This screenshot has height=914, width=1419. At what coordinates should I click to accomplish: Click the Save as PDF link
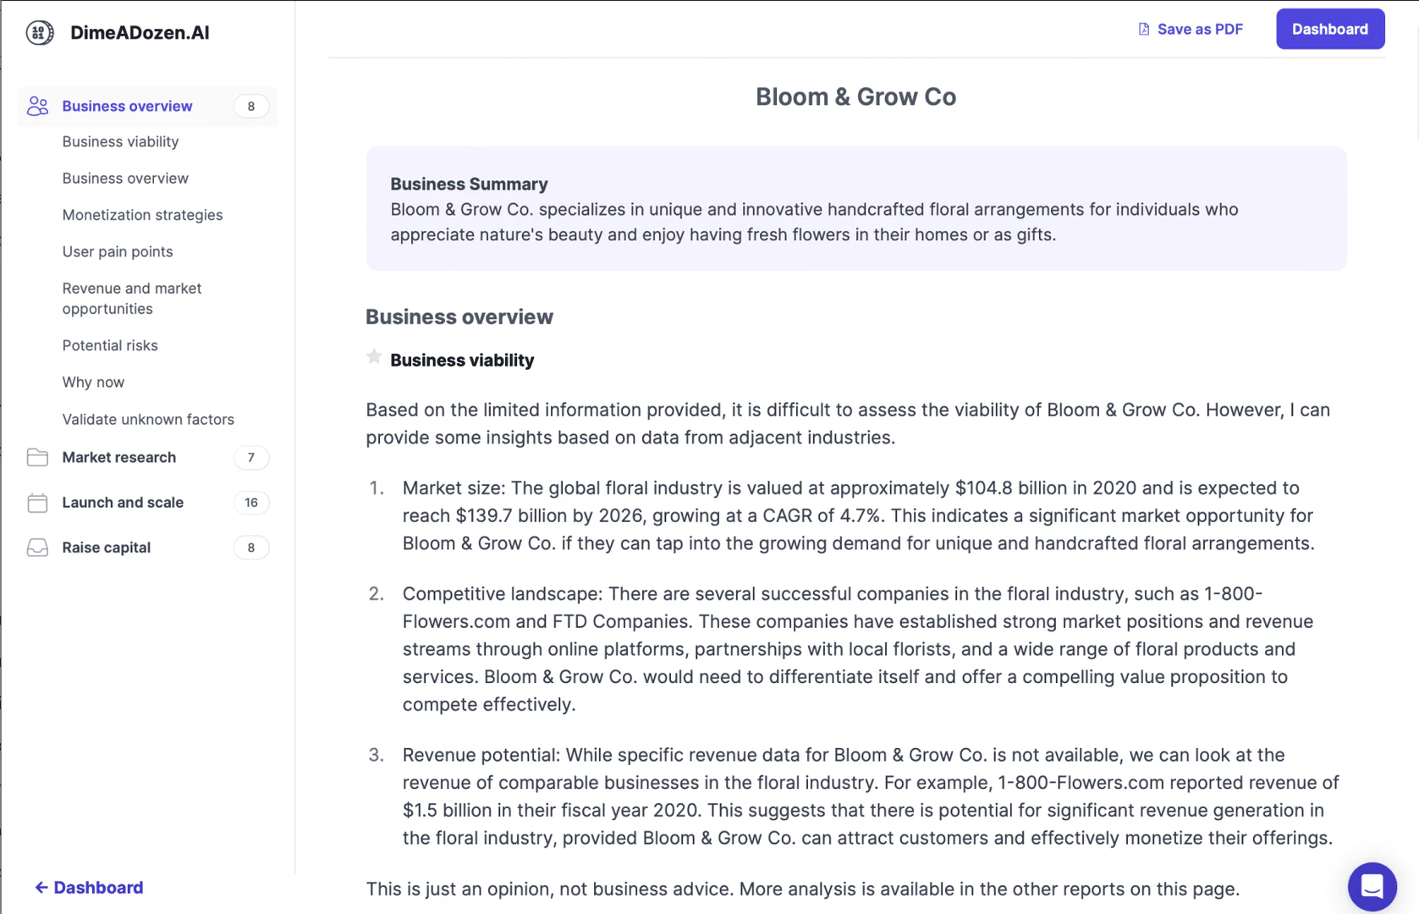coord(1199,30)
